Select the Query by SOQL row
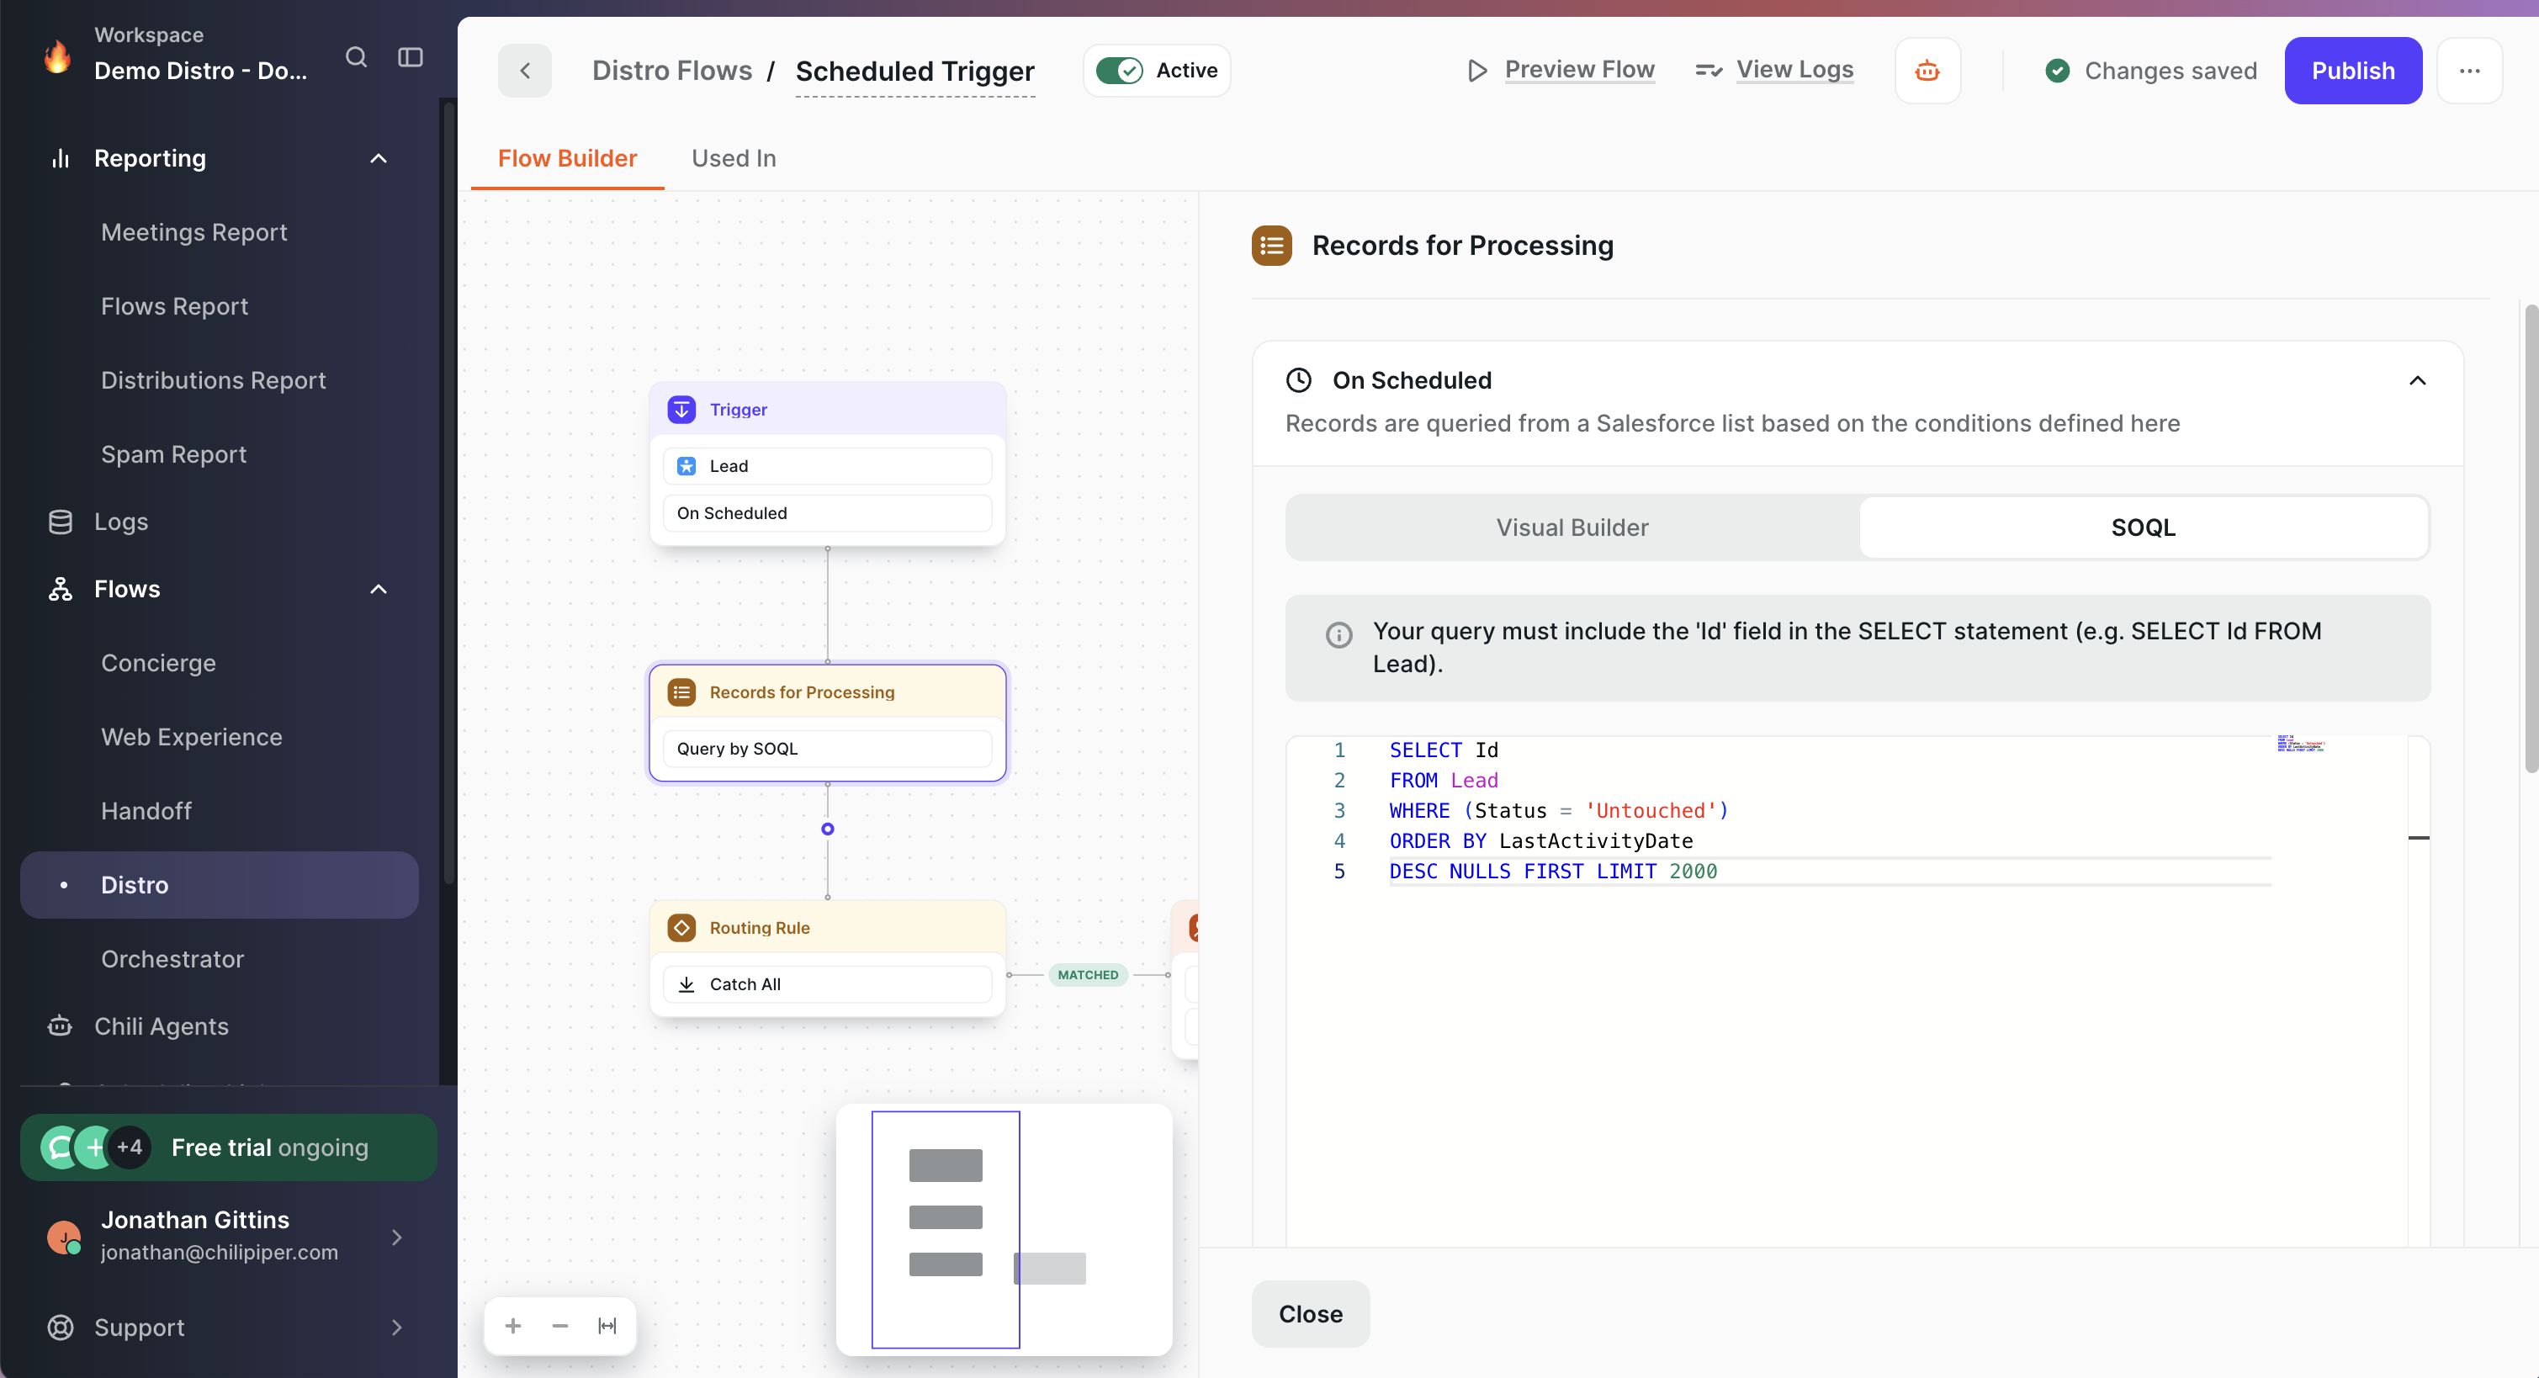This screenshot has width=2539, height=1378. (x=828, y=748)
